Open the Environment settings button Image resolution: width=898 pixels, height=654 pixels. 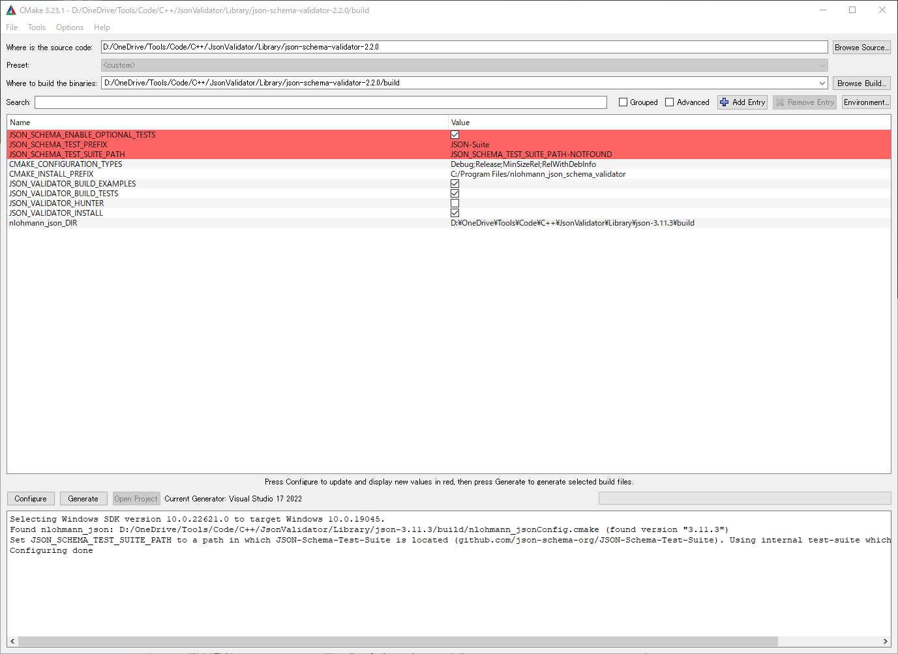pyautogui.click(x=866, y=102)
